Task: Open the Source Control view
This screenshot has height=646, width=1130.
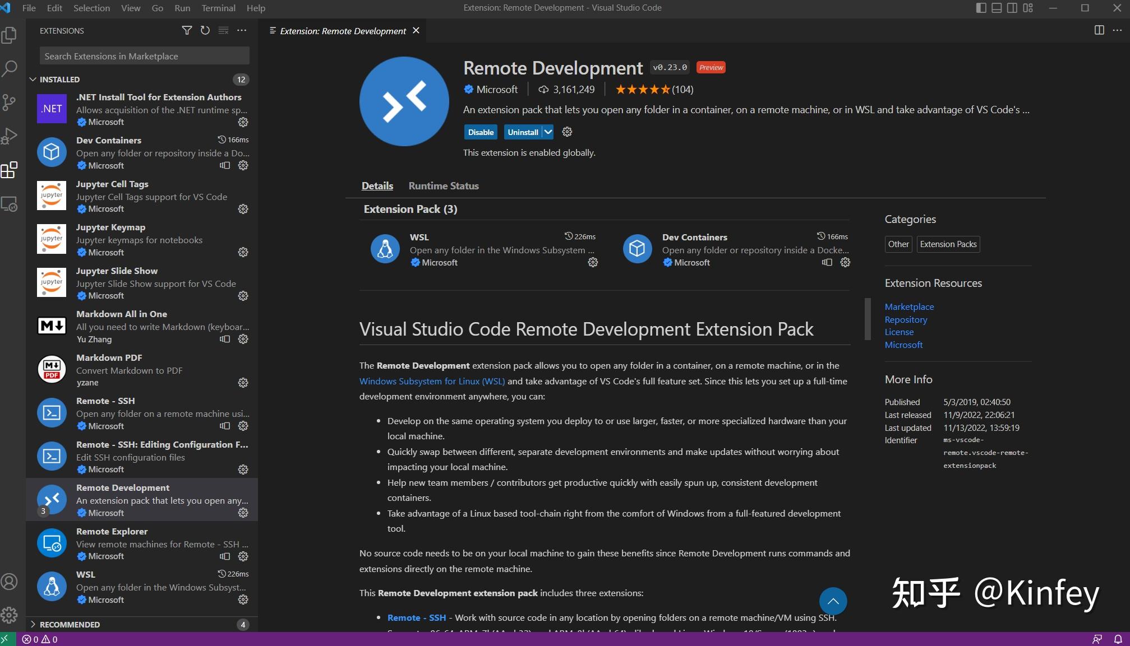Action: pos(10,102)
